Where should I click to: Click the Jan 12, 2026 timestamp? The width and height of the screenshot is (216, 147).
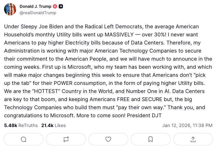point(187,125)
